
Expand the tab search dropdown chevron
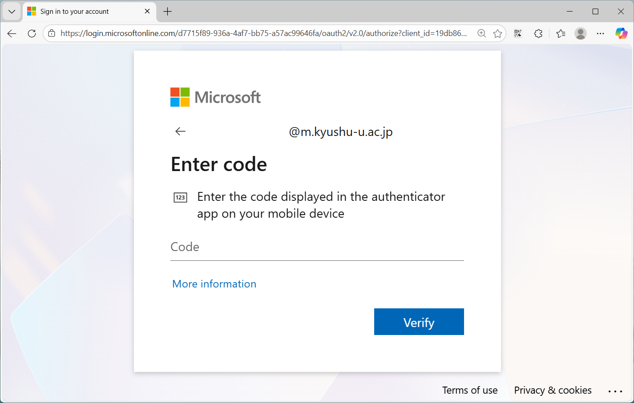(12, 12)
